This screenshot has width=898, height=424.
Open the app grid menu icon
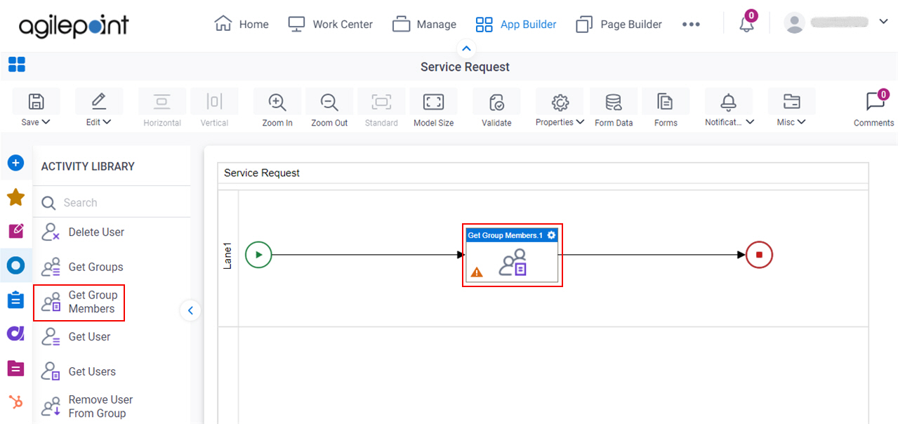click(17, 65)
